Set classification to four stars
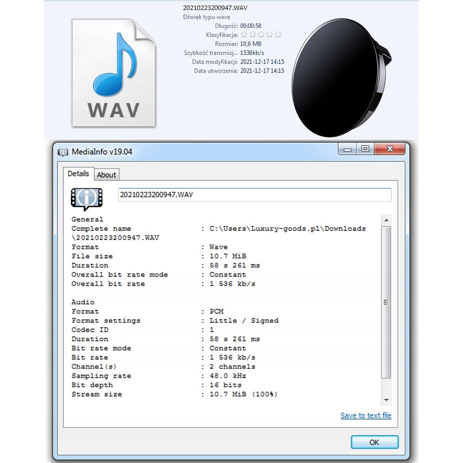The width and height of the screenshot is (463, 463). (x=269, y=35)
